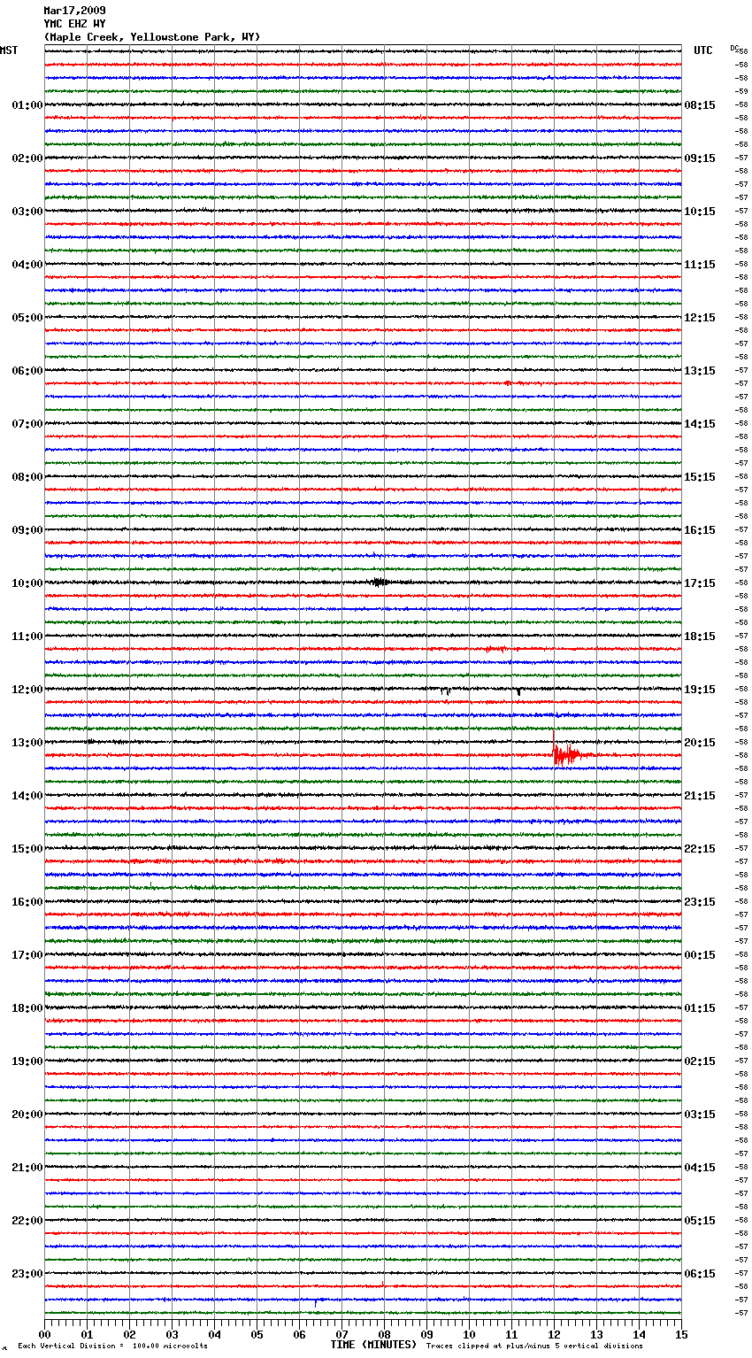Screen dimensions: 752x1358
Task: Select the "22:00" MST hour label
Action: 27,1221
